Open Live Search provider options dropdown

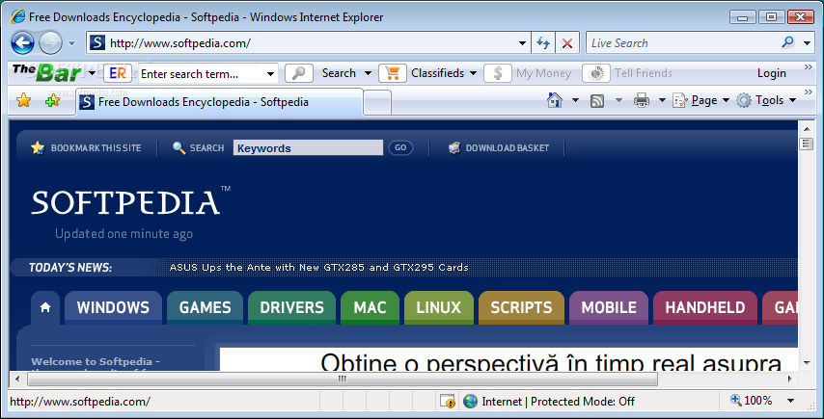pos(808,43)
